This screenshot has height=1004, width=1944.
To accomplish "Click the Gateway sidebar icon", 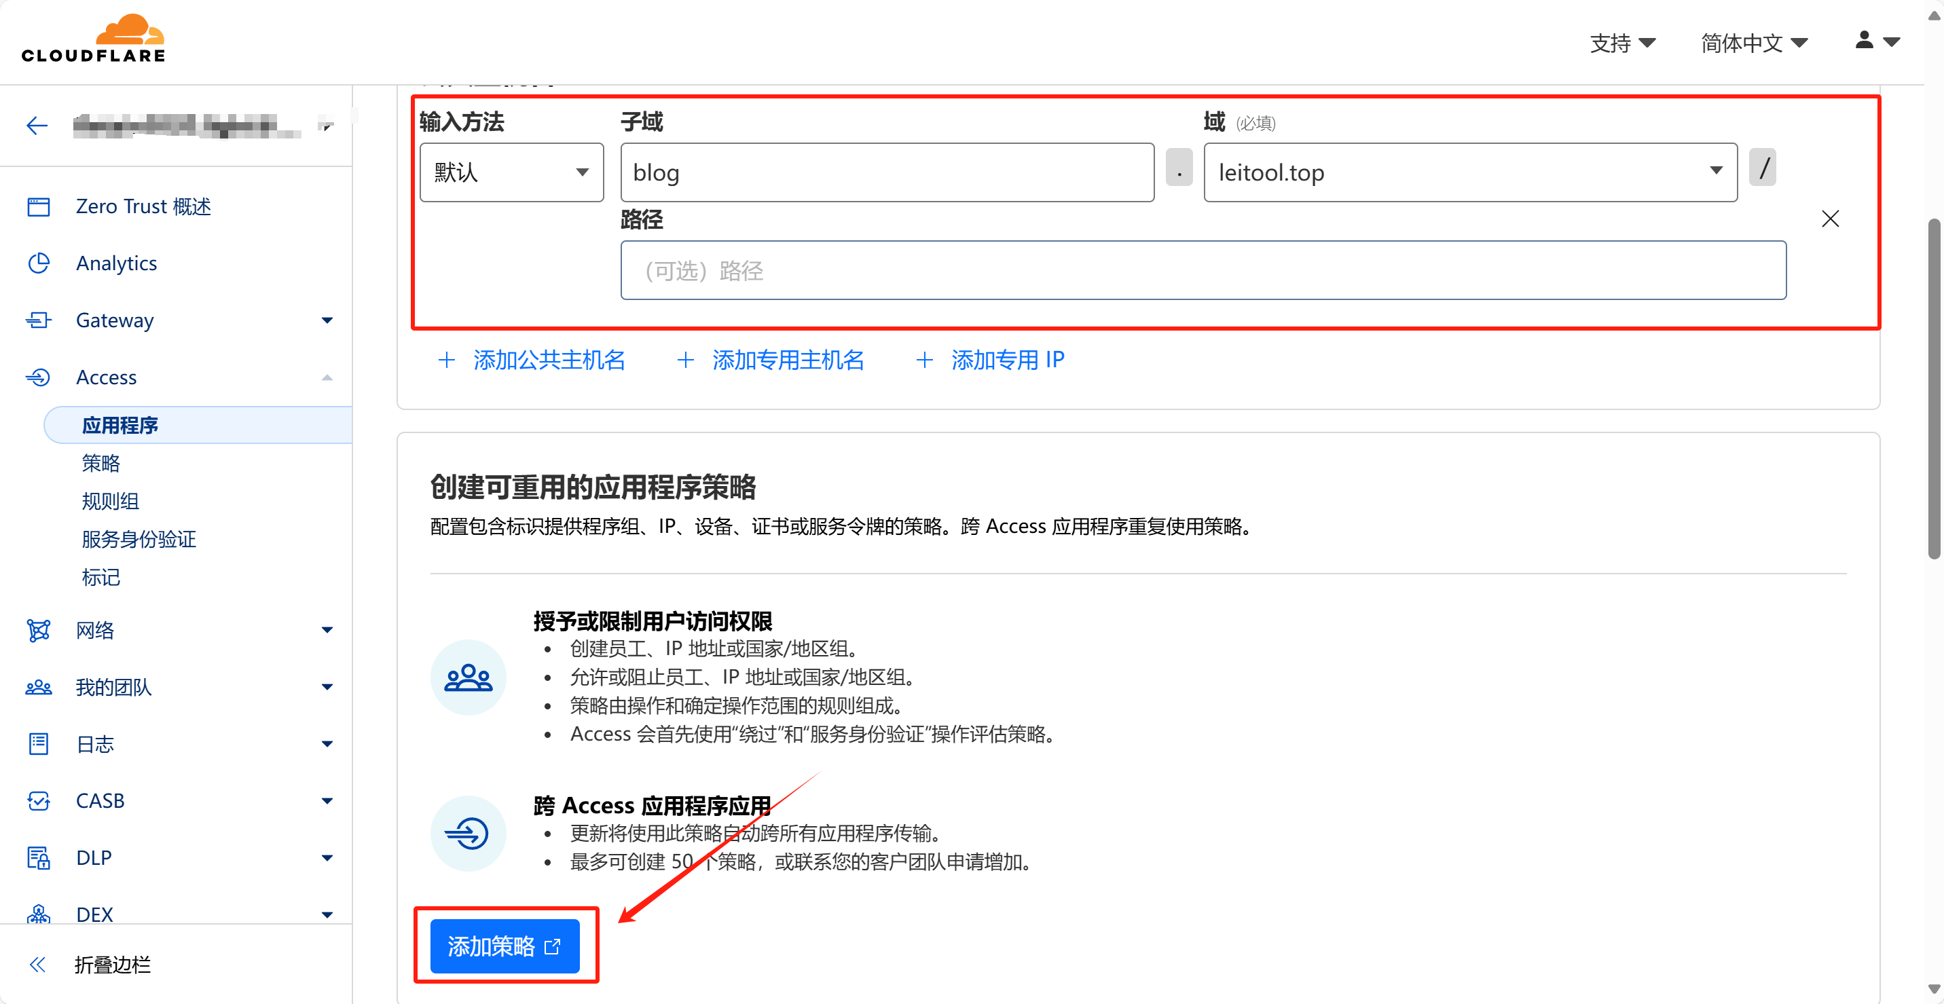I will click(x=39, y=320).
